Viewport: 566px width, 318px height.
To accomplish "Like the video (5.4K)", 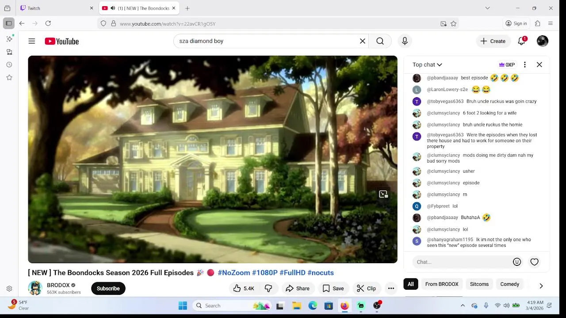I will click(x=244, y=288).
